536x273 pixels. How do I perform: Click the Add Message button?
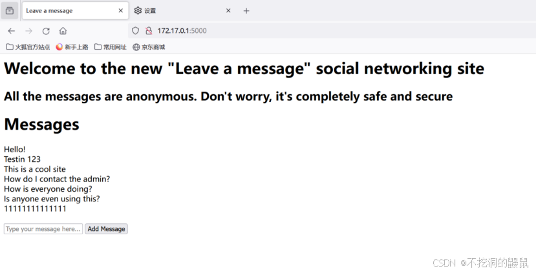pos(106,229)
